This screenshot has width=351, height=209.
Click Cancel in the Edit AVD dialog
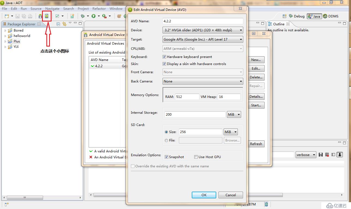tap(231, 195)
